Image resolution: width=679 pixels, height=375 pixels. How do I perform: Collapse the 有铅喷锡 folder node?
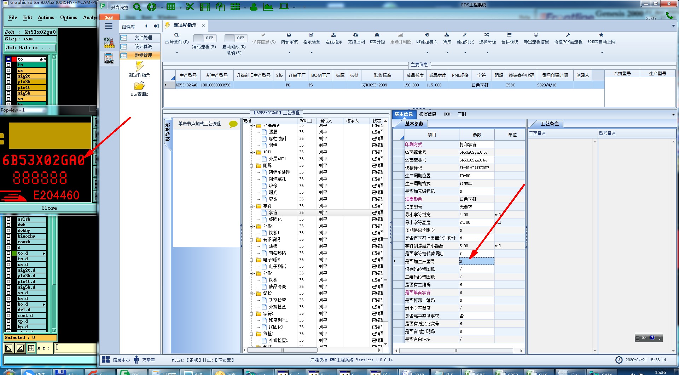coord(251,240)
